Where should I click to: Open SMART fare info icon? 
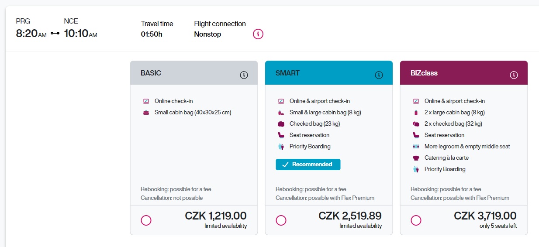click(379, 75)
